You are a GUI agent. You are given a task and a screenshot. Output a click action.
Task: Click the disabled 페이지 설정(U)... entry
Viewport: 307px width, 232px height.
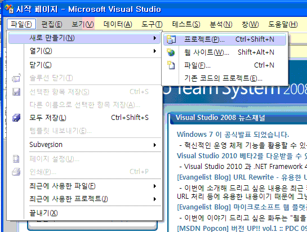coord(84,159)
